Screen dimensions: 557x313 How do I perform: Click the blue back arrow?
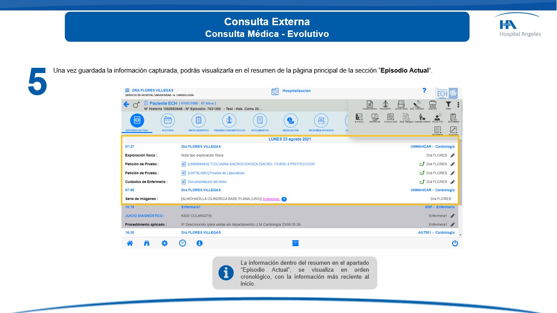[x=126, y=104]
